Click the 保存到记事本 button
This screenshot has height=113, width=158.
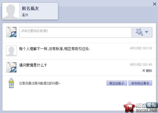[140, 83]
